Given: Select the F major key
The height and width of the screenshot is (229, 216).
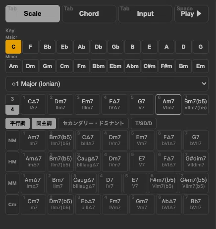Looking at the screenshot, I should (x=30, y=47).
